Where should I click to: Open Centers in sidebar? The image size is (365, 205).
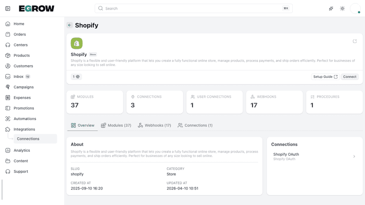point(20,45)
